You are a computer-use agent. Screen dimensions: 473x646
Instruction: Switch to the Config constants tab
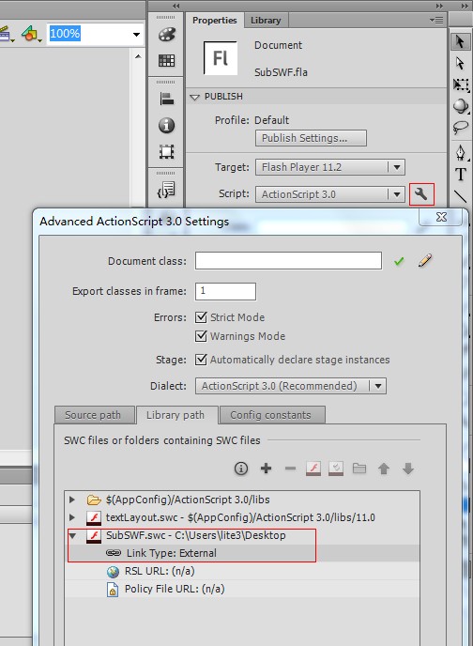point(272,415)
